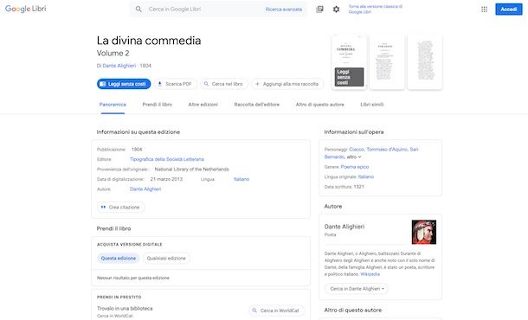The image size is (528, 320).
Task: Click Trovalo in una biblioteca text
Action: pyautogui.click(x=125, y=308)
